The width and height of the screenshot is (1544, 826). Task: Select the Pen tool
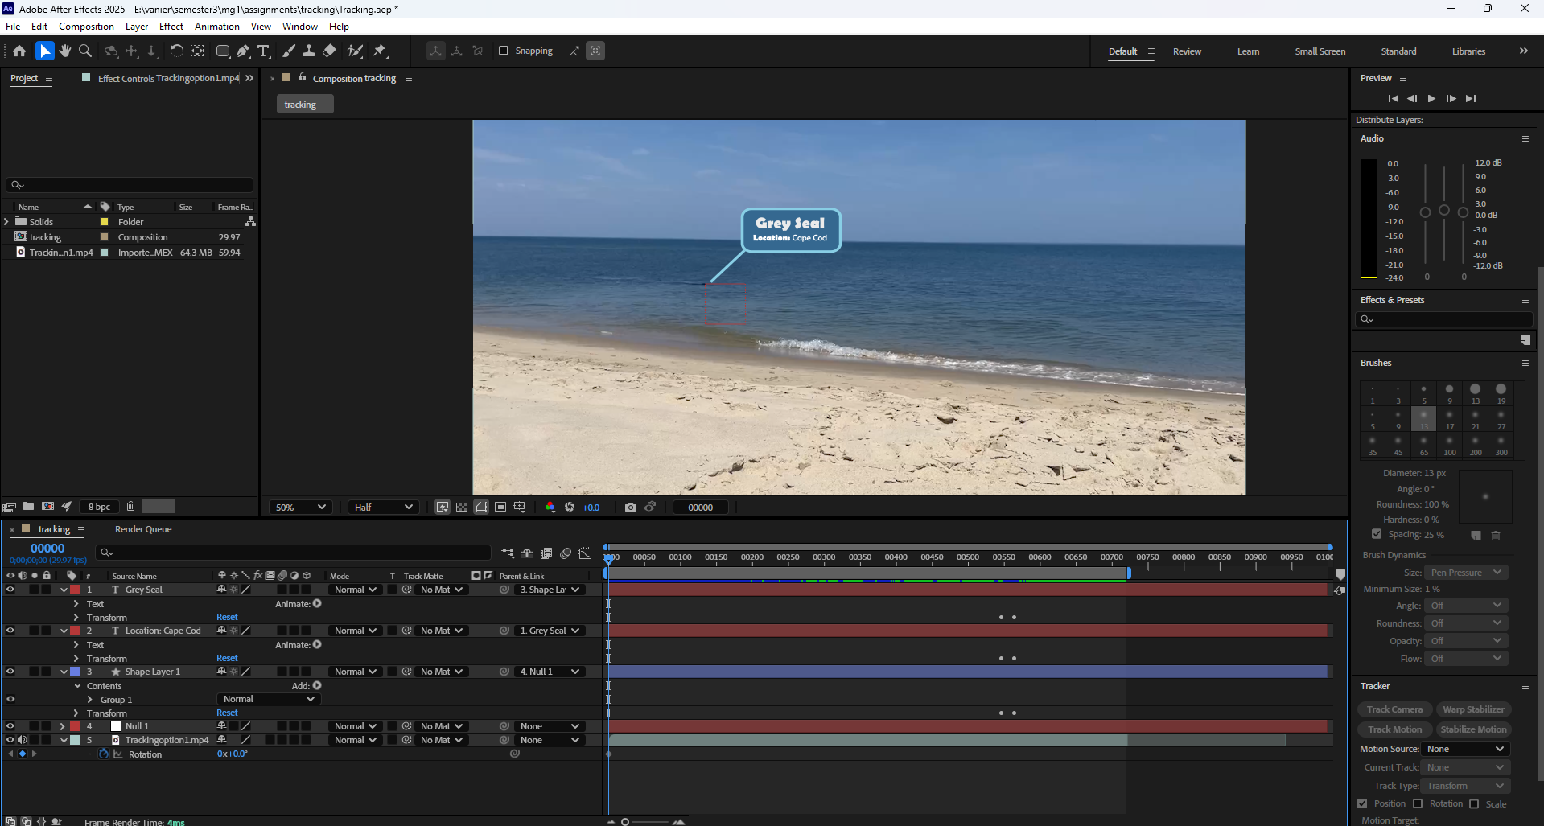coord(243,51)
